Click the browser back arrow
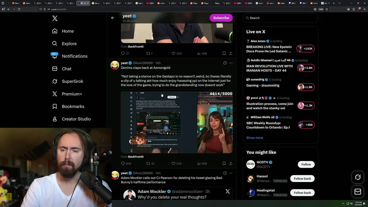Screen dimensions: 368x207 pos(9,9)
